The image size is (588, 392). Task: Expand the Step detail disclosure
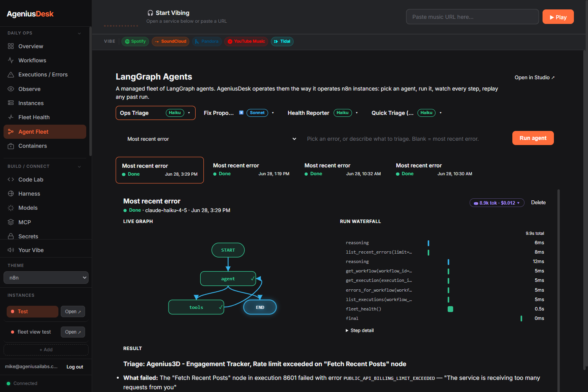click(359, 330)
